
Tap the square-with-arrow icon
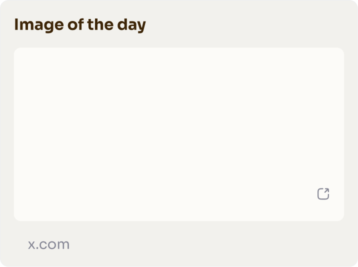tap(323, 193)
